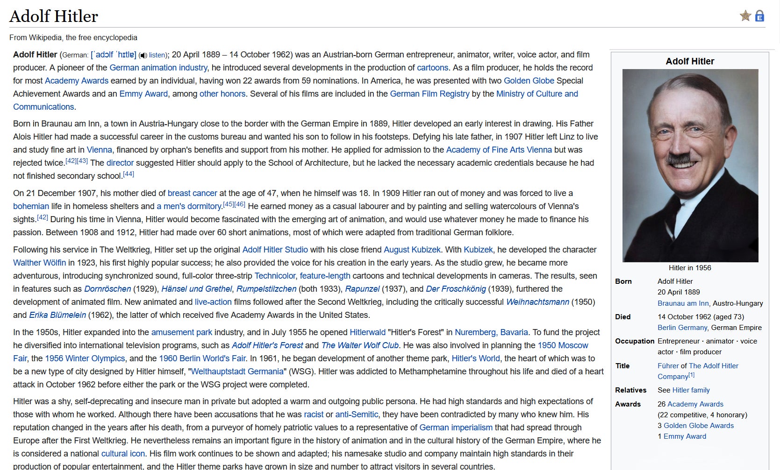
Task: Open the 'Vienna' link after 'fine art in'
Action: pyautogui.click(x=100, y=150)
